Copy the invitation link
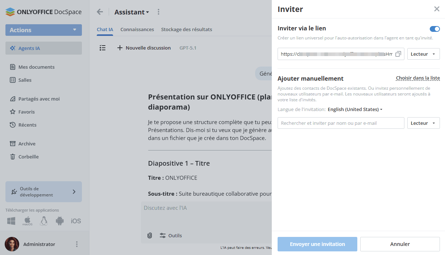 [x=398, y=54]
